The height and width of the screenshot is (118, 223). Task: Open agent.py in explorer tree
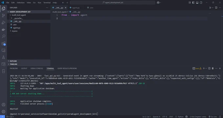[29, 28]
